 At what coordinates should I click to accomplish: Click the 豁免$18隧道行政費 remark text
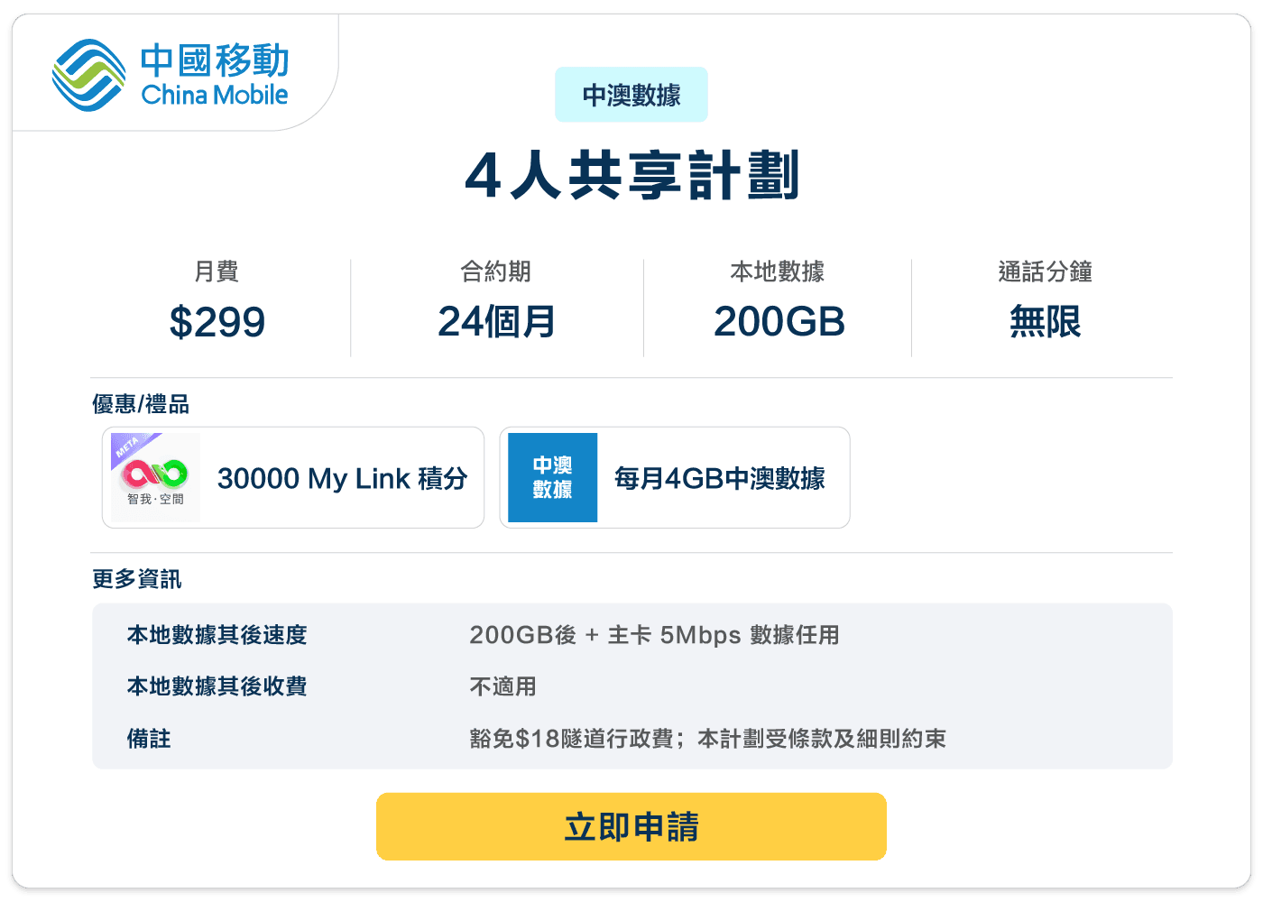click(572, 739)
